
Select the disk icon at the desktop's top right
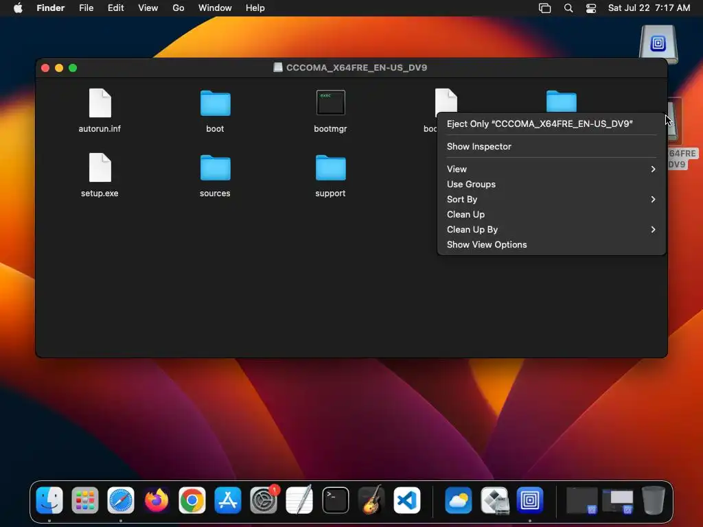(x=658, y=45)
